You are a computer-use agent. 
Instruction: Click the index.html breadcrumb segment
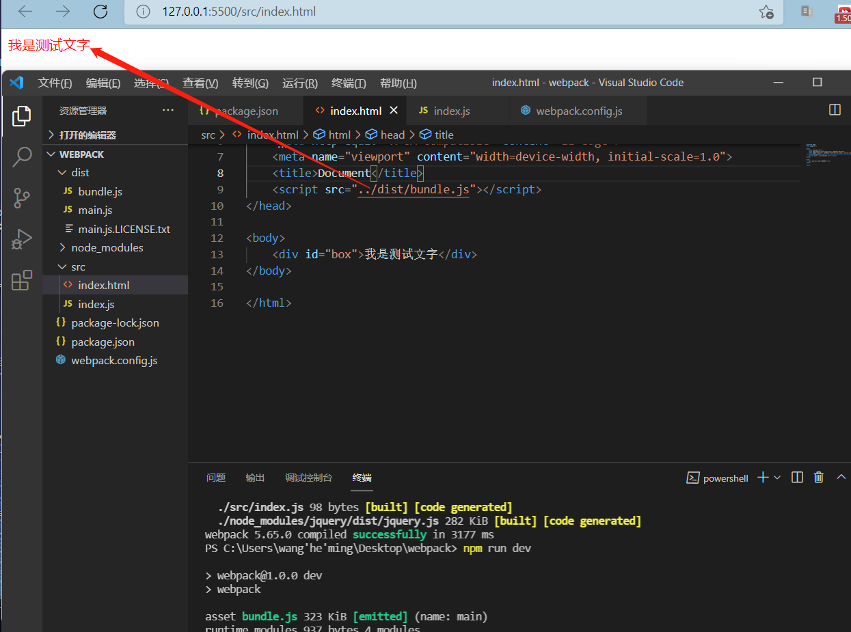coord(273,135)
